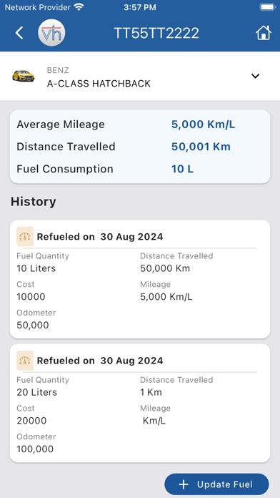This screenshot has width=280, height=498.
Task: Tap the Distance Travelled 50,001 Km value
Action: (201, 147)
